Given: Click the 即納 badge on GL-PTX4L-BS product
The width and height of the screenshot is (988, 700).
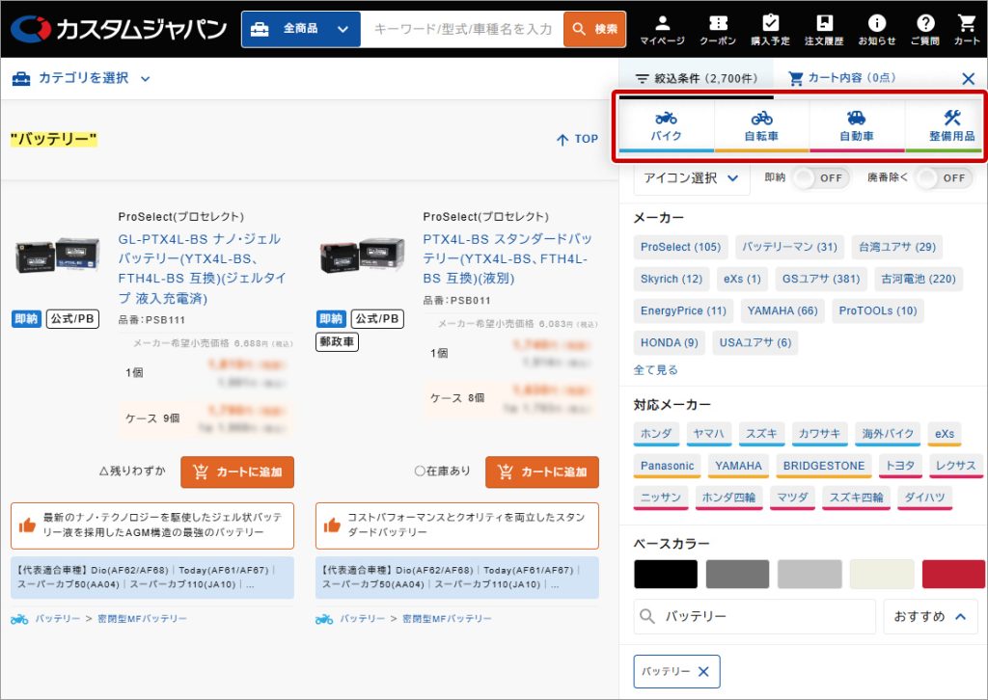Looking at the screenshot, I should click(26, 319).
